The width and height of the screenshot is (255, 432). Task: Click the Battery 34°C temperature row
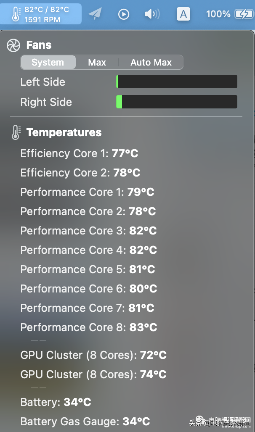(x=56, y=402)
